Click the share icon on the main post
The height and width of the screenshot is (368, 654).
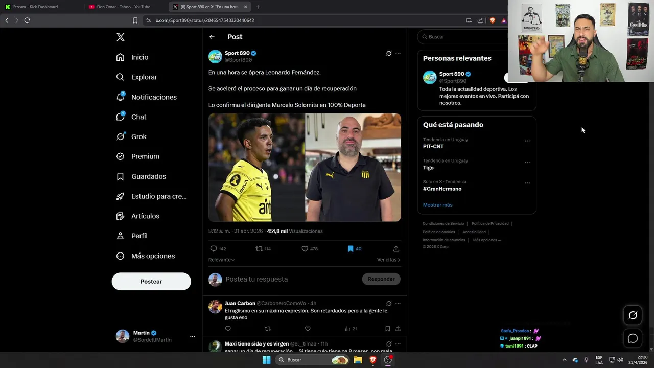pos(396,249)
